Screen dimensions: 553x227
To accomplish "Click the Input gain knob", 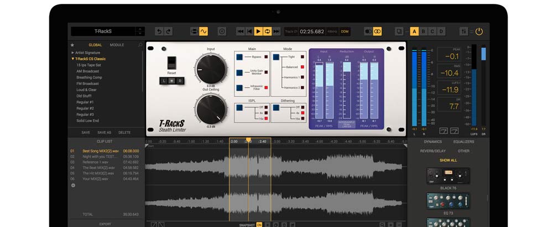I will click(211, 69).
